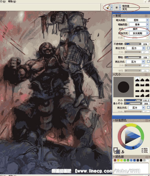Collapse the 混色器 panel triangle
The image size is (150, 176).
tap(114, 157)
